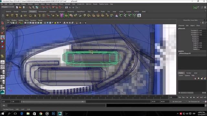Switch to the Animation shelf tab
207x116 pixels.
[x=52, y=12]
